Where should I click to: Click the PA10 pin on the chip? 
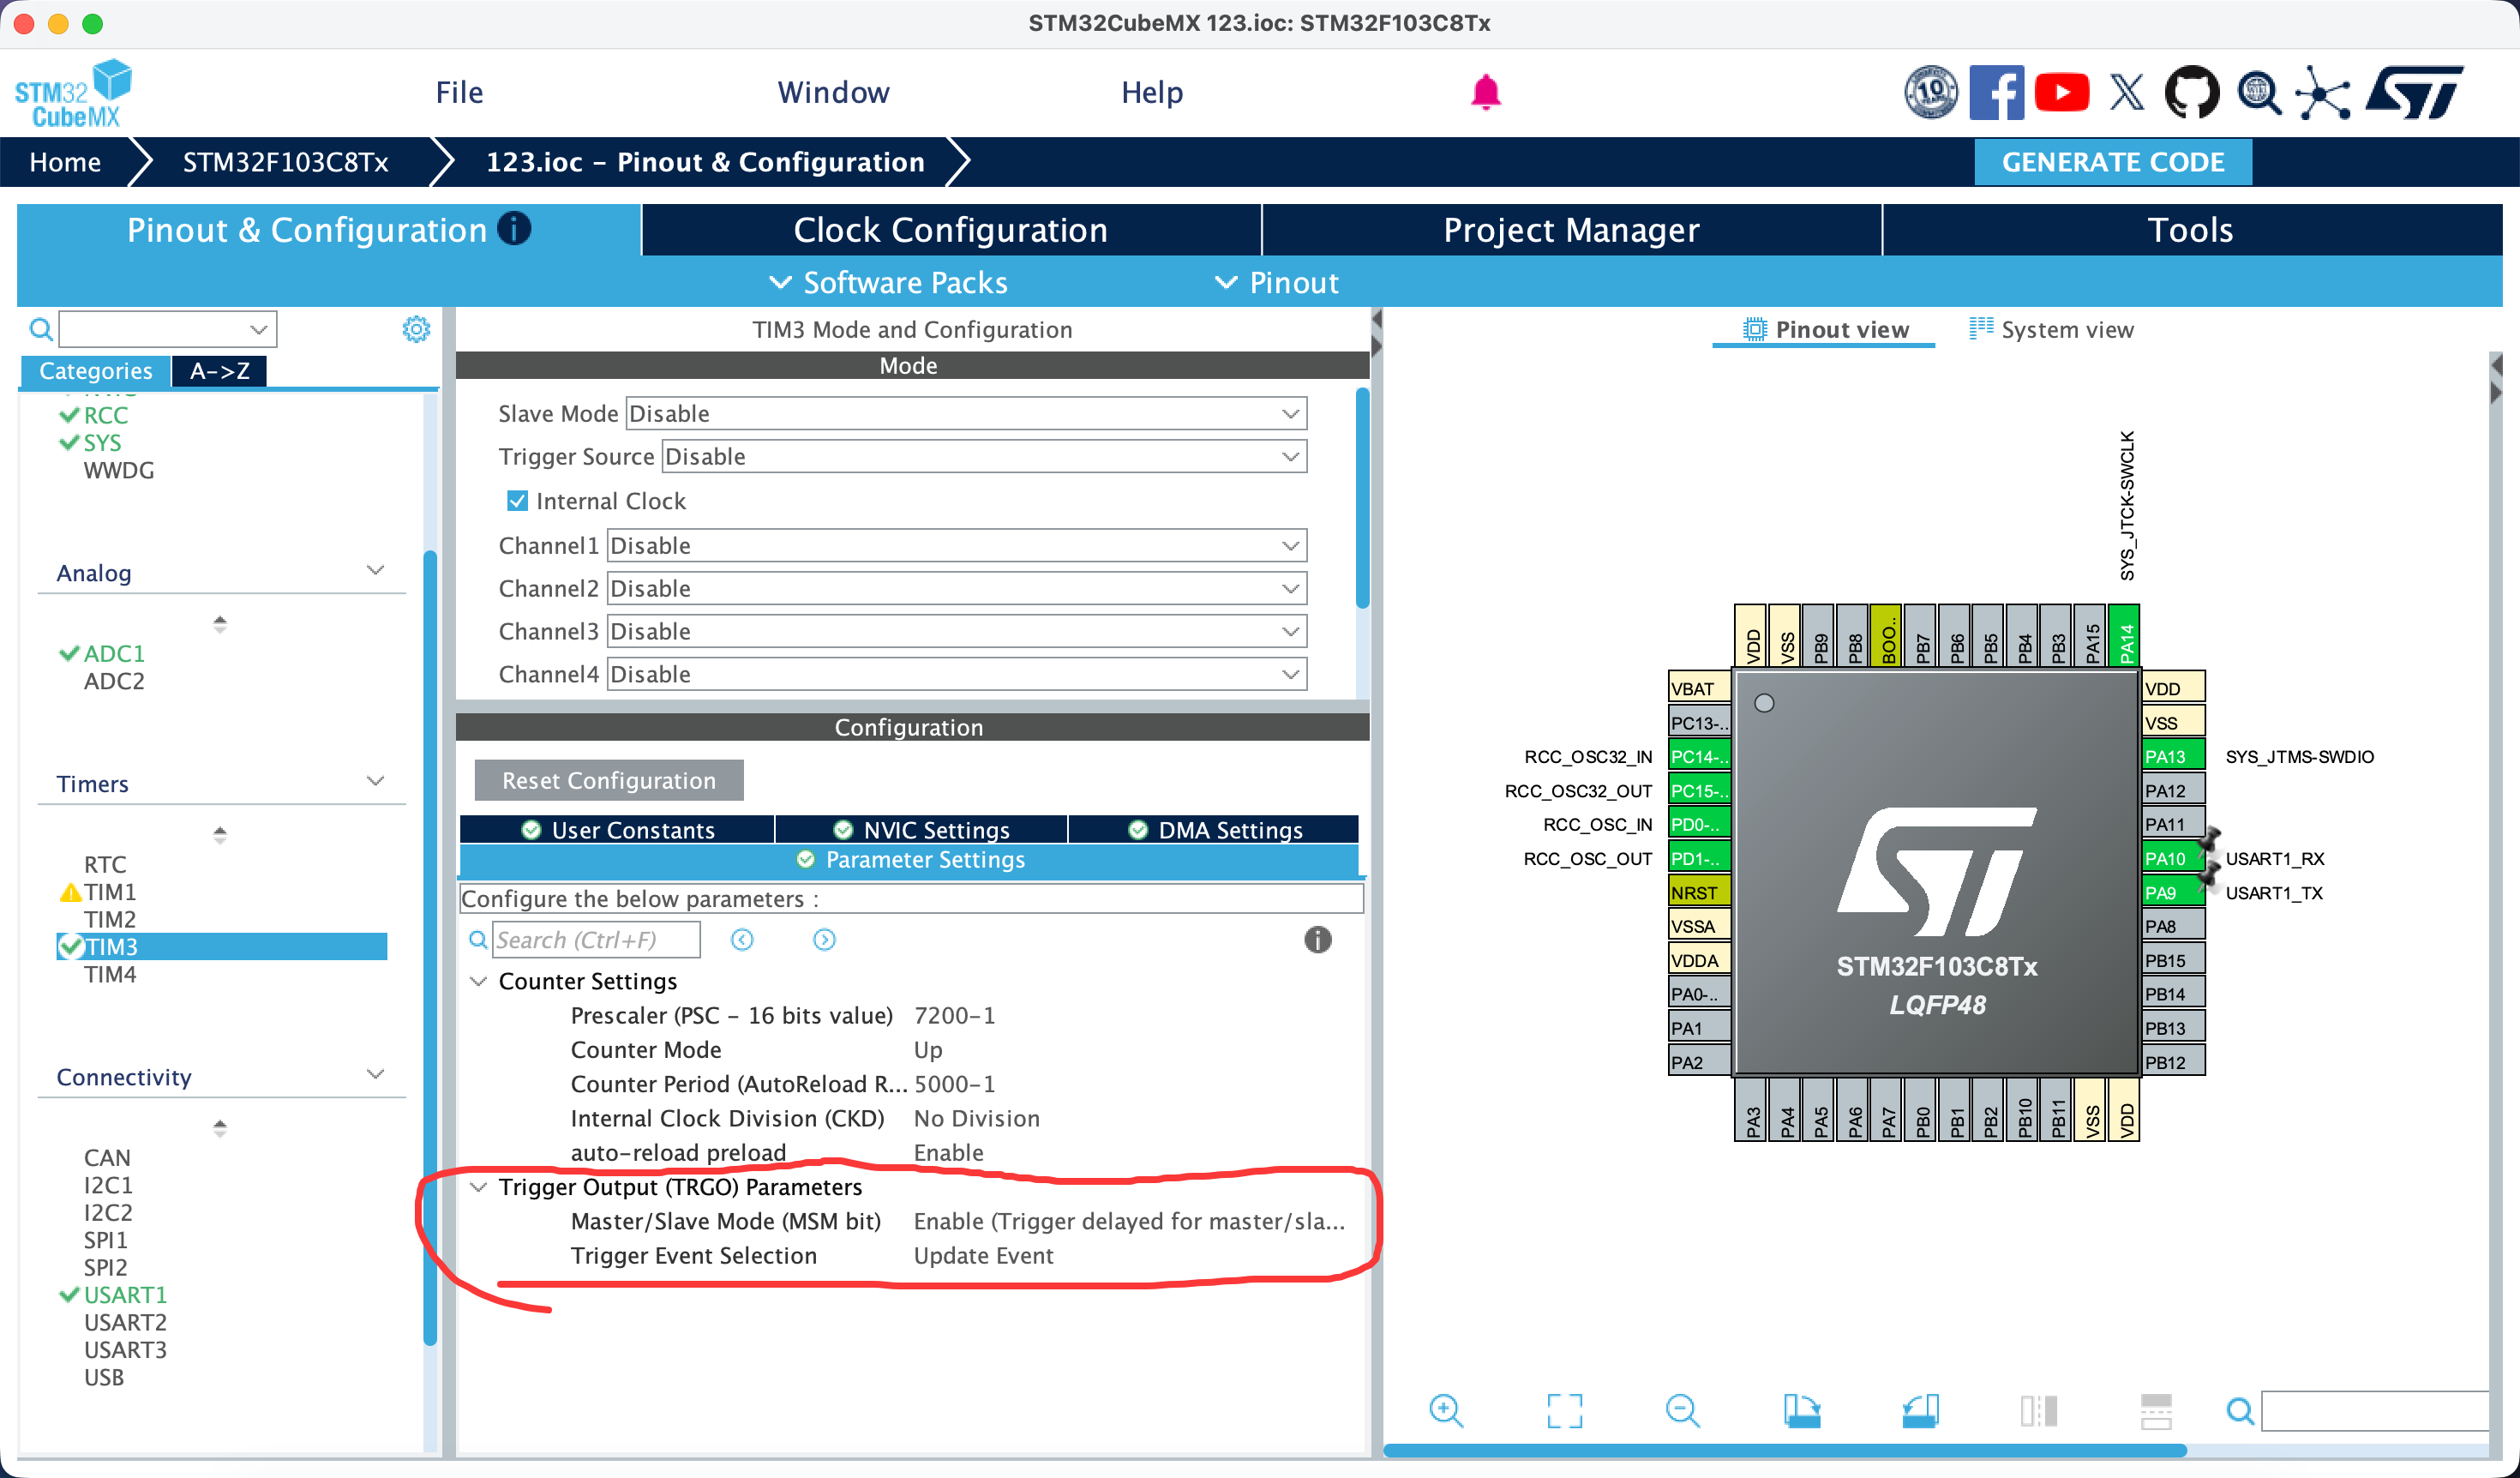click(x=2172, y=858)
